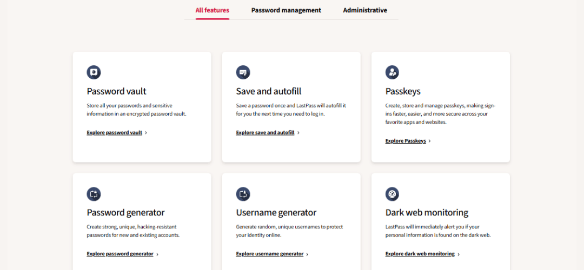
Task: Click the text 'Save a password once and LastPass'
Action: point(276,105)
